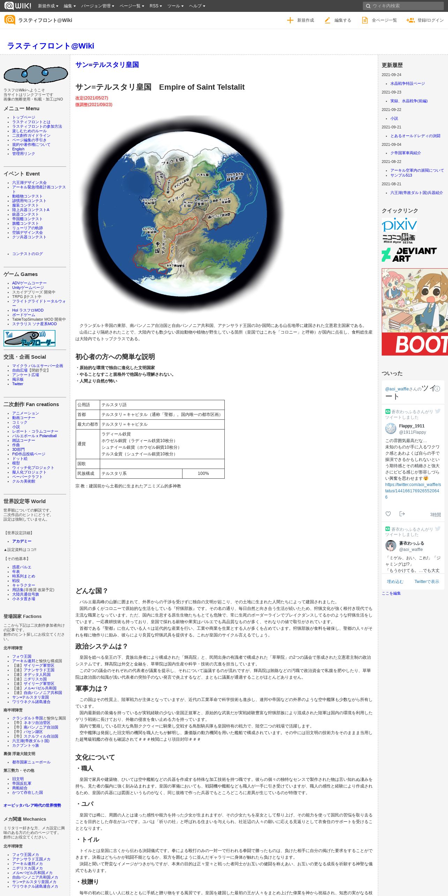This screenshot has width=448, height=896.
Task: Click the pencil icon for 編集する
Action: click(x=327, y=20)
